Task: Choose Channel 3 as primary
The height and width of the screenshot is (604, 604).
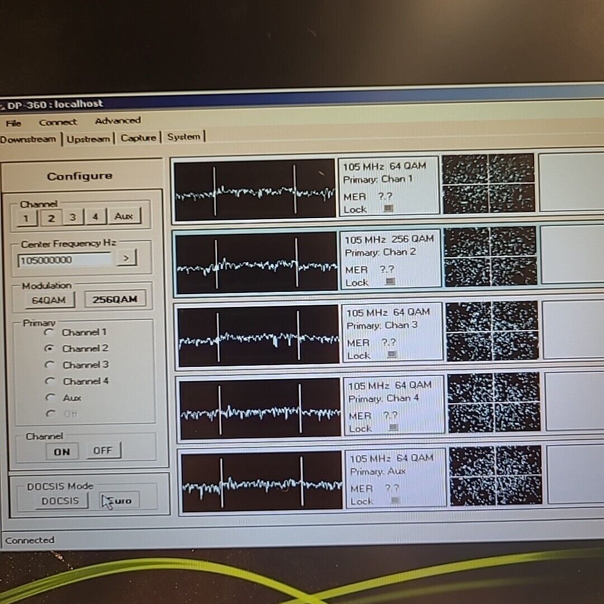Action: [x=77, y=365]
